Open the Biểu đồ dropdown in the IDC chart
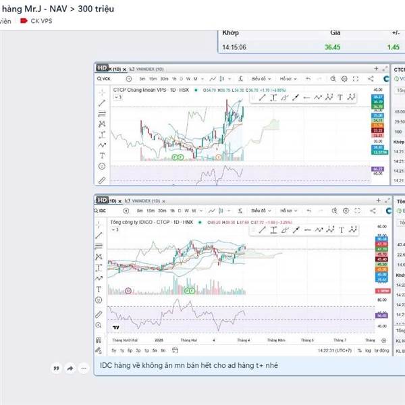 [x=261, y=211]
